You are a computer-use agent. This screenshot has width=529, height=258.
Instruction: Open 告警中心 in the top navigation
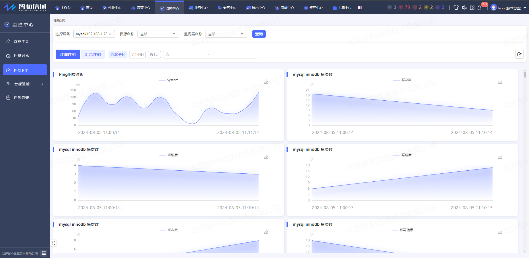click(x=141, y=8)
